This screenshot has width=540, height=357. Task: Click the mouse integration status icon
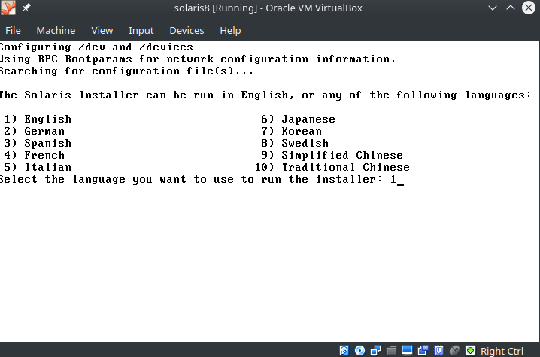(x=454, y=351)
